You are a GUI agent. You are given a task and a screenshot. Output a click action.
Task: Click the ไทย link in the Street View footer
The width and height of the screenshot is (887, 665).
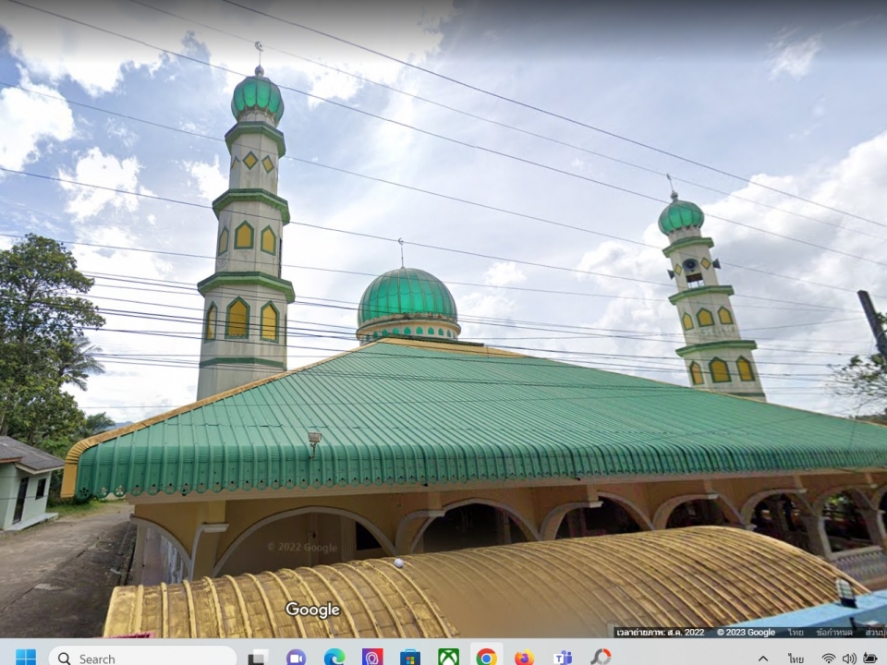[x=795, y=633]
